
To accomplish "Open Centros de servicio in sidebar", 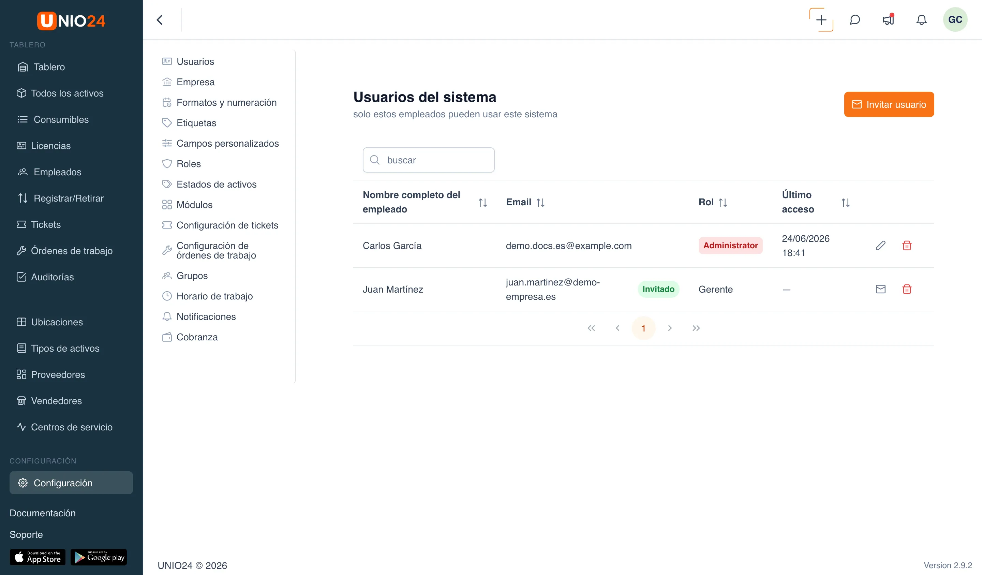I will 71,427.
